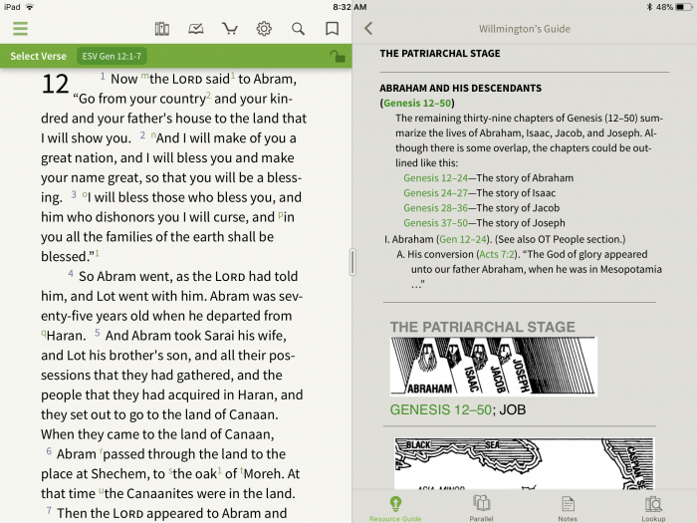Tap the 8:32 AM clock

349,7
